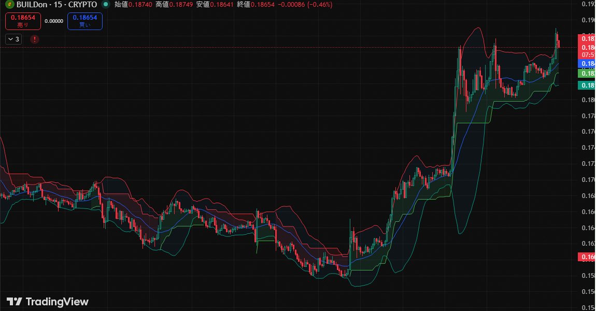
Task: Click the open price 始値 0.18740
Action: tap(133, 5)
